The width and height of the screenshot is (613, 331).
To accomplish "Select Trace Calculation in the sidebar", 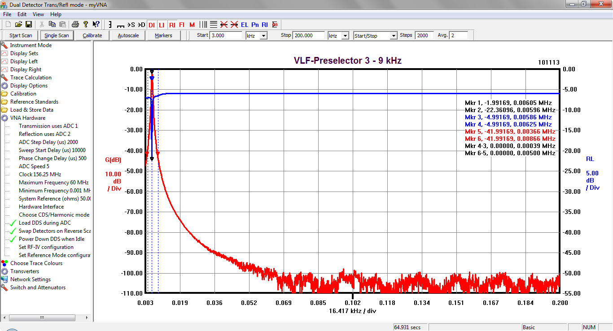I will (31, 78).
